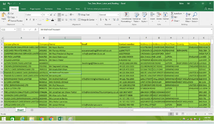Open the General number format dropdown
The height and width of the screenshot is (124, 214).
[x=118, y=15]
